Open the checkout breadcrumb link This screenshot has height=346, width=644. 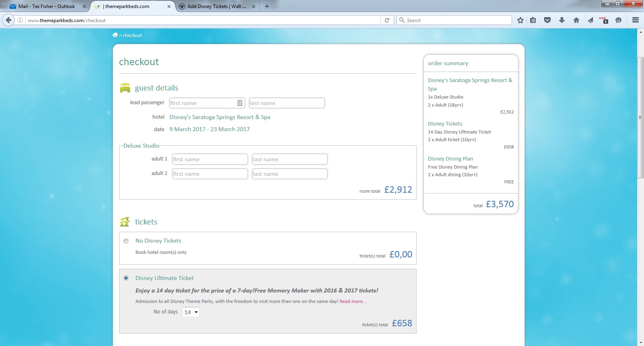132,35
